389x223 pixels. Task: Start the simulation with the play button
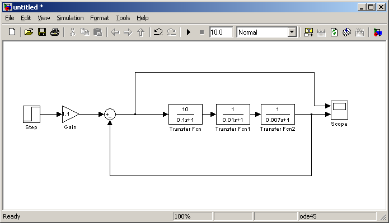188,32
